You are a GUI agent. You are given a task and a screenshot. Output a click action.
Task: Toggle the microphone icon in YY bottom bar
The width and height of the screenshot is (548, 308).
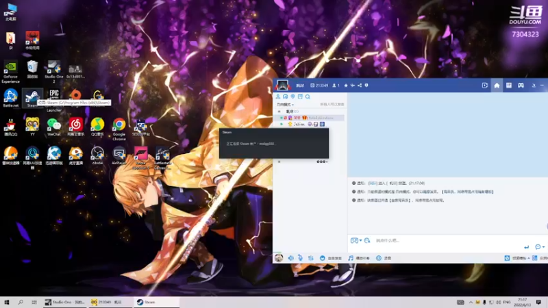300,258
